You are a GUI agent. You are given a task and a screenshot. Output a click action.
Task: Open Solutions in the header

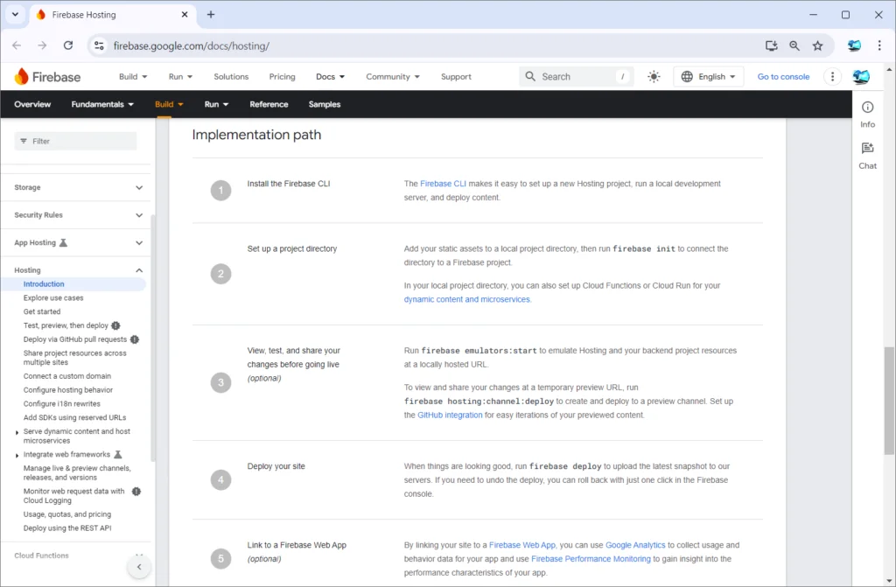231,77
